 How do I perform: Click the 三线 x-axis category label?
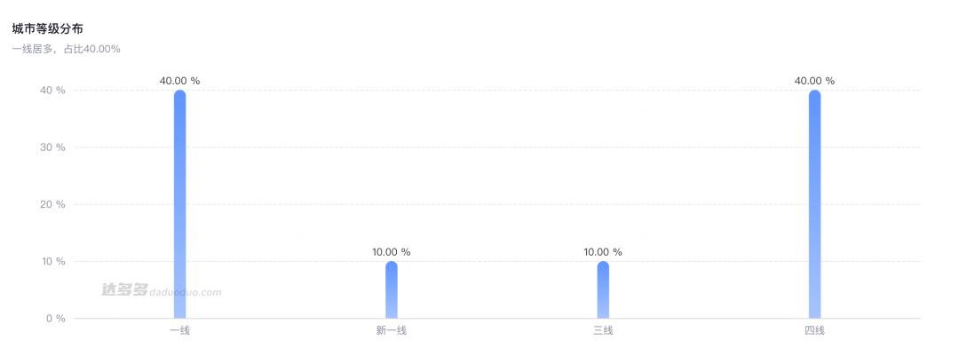(603, 331)
